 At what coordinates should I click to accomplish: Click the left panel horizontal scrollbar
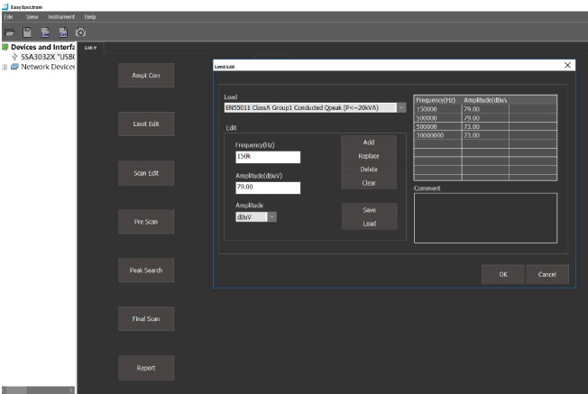pos(37,390)
